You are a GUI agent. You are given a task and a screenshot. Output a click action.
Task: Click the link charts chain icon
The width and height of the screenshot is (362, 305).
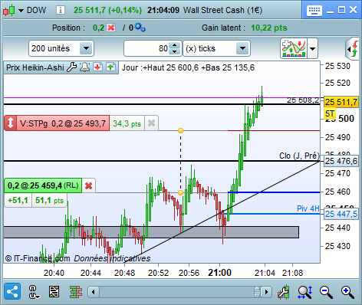(x=34, y=292)
